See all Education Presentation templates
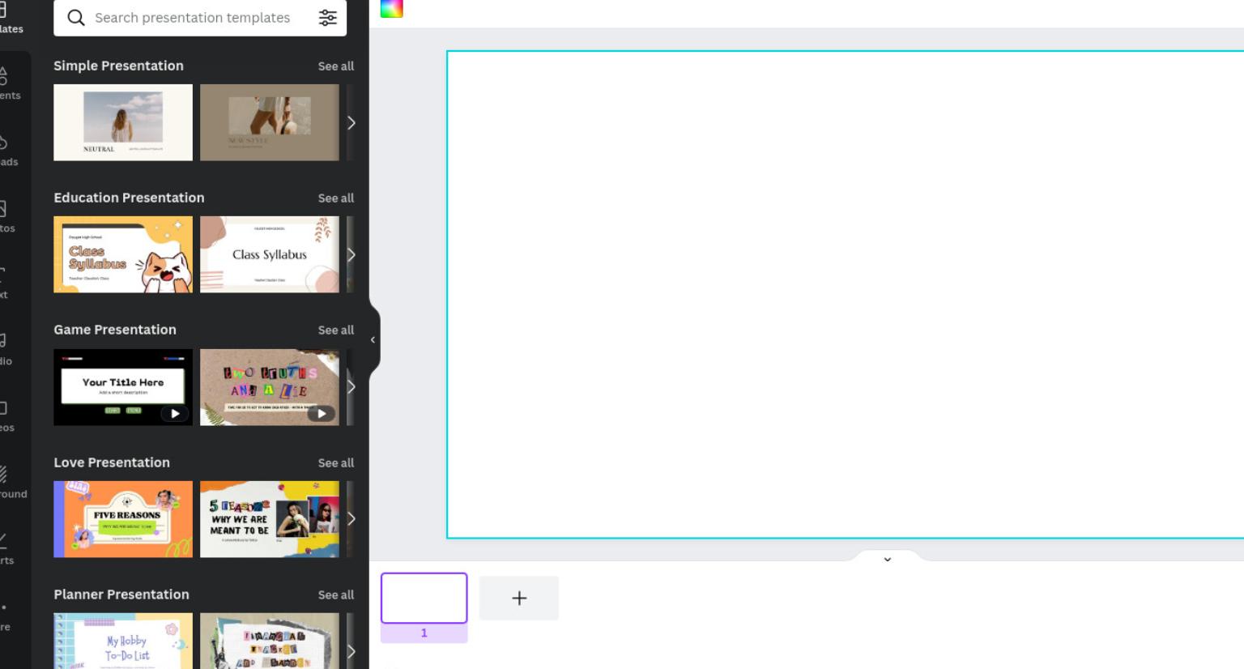The height and width of the screenshot is (669, 1244). (335, 198)
